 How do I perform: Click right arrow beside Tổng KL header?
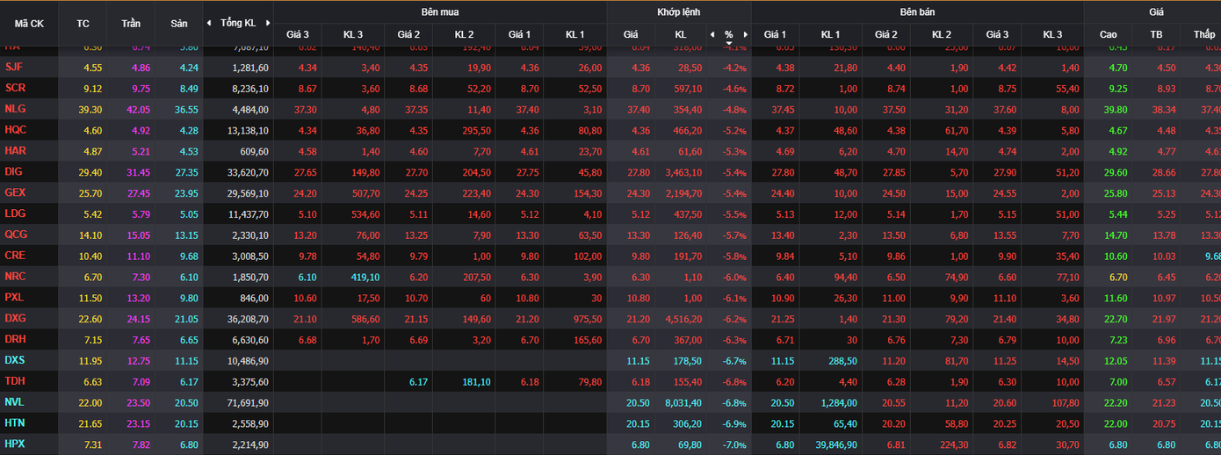click(x=268, y=23)
